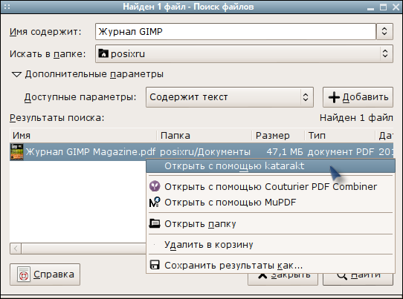This screenshot has height=299, width=403.
Task: Maximize the Поиск файлов window
Action: [383, 7]
